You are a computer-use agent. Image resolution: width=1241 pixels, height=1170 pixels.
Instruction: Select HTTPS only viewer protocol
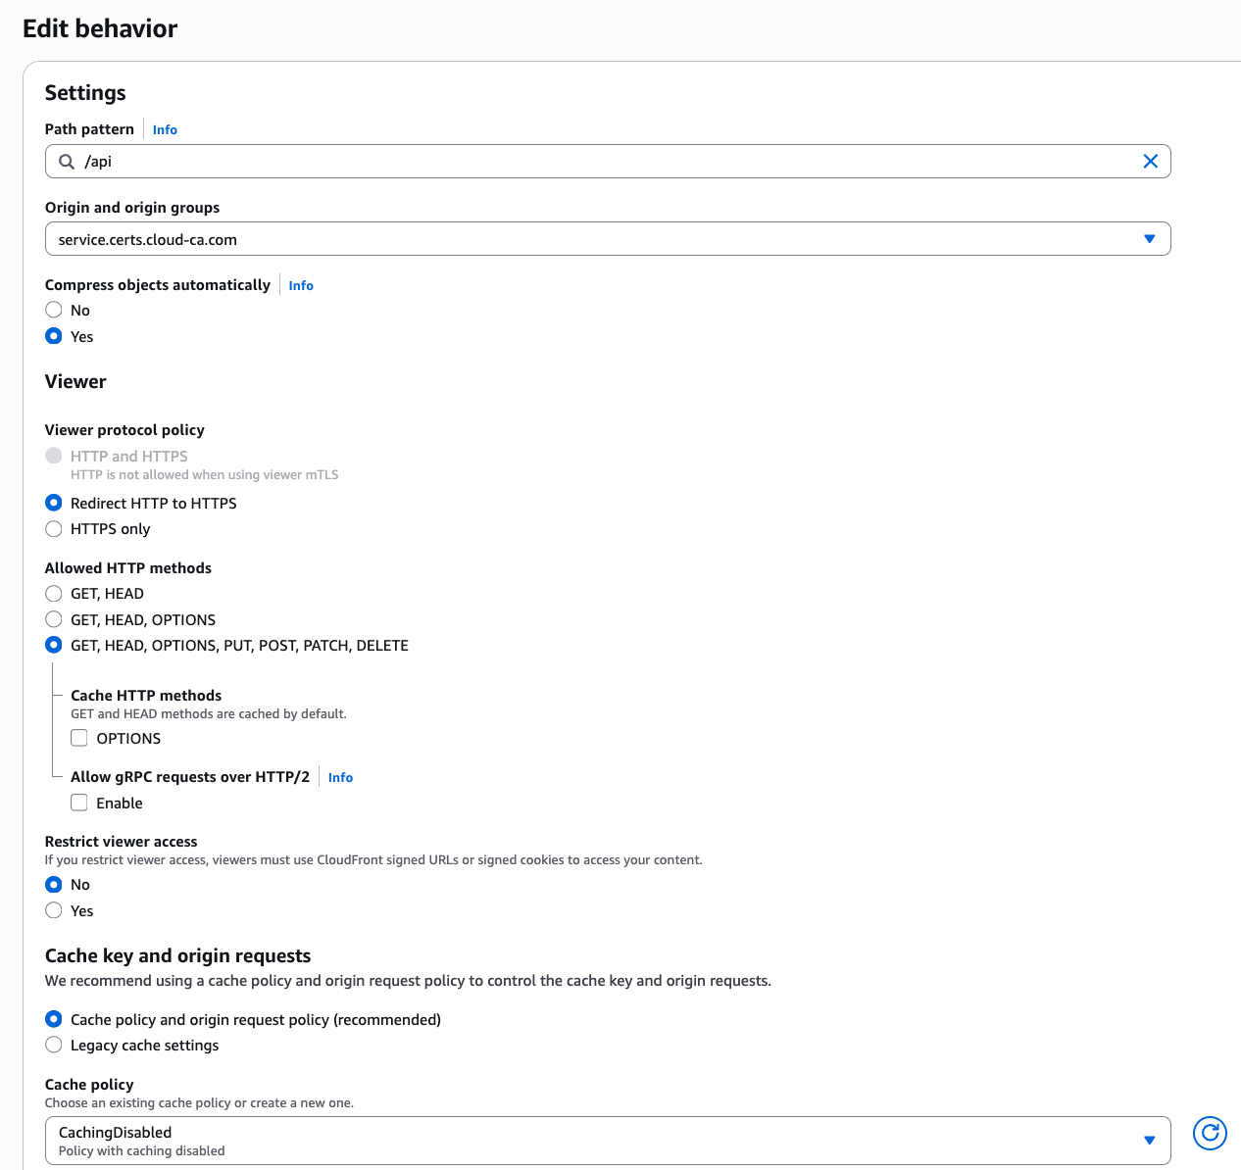[x=54, y=529]
